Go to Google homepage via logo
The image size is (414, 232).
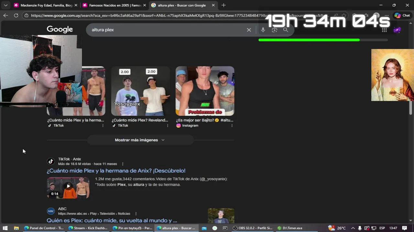click(60, 29)
